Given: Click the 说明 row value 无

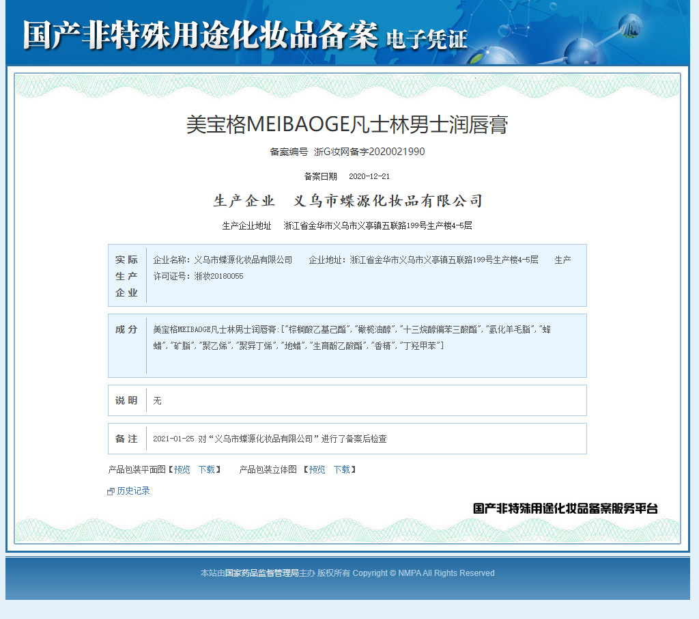Looking at the screenshot, I should [158, 401].
